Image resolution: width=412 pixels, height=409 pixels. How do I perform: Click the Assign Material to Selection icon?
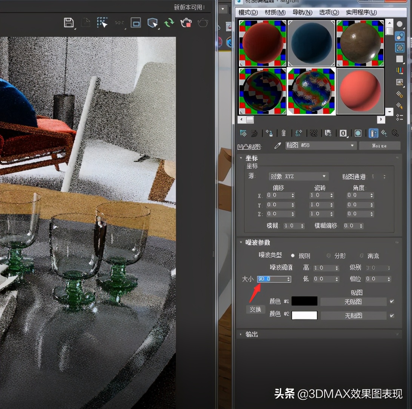270,133
